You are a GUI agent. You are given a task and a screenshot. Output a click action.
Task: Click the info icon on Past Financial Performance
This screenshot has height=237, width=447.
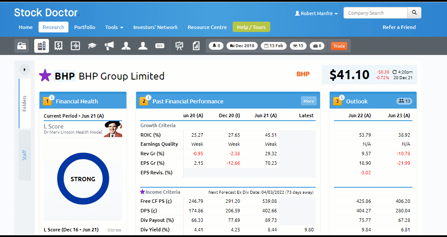point(148,97)
